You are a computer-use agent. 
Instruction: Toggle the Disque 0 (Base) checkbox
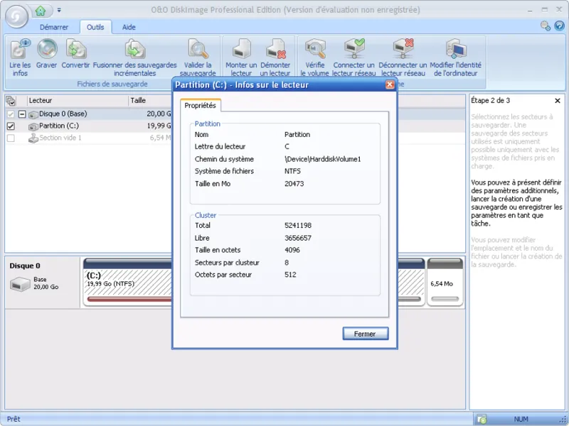[11, 114]
